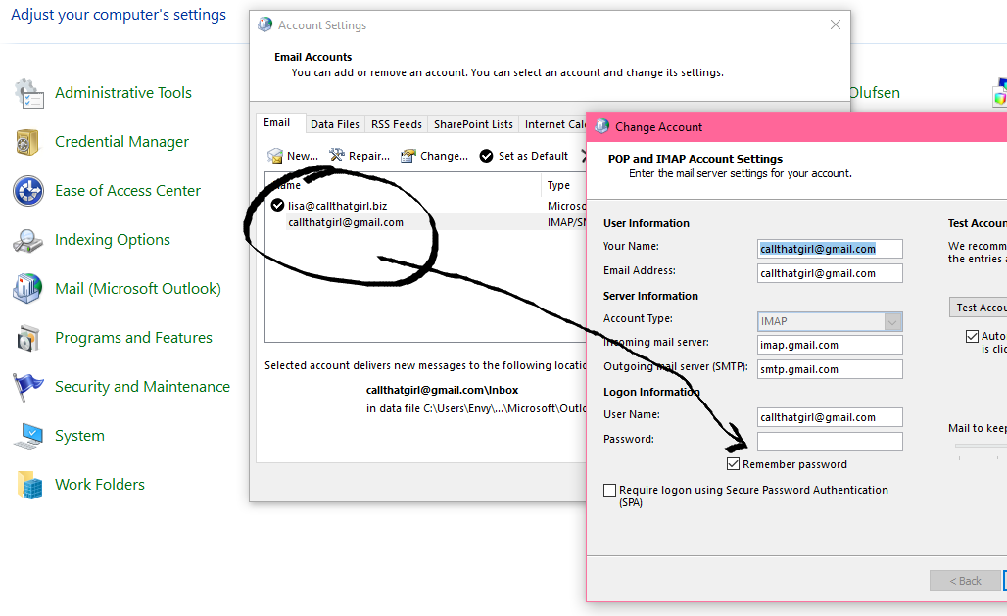Viewport: 1007px width, 616px height.
Task: Click Security and Maintenance link
Action: (x=143, y=387)
